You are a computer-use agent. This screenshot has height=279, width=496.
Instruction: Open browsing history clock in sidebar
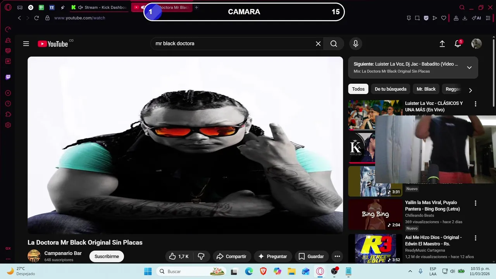[x=8, y=104]
